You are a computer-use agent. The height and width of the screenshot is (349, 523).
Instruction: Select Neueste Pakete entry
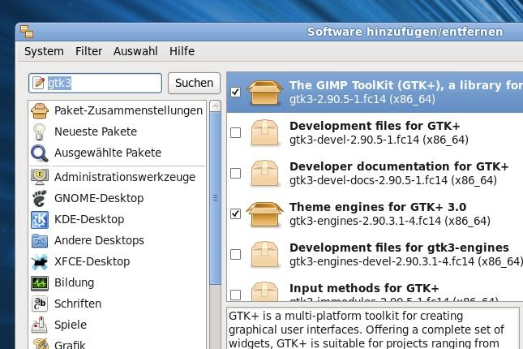96,131
